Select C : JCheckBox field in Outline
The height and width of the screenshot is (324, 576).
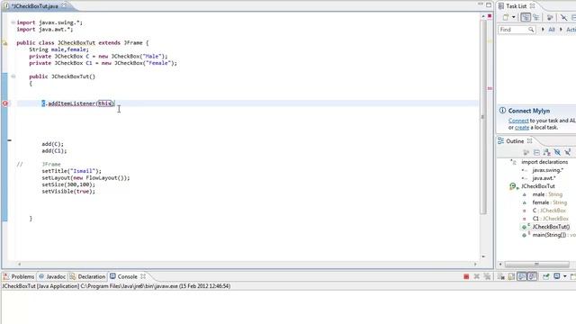coord(549,211)
